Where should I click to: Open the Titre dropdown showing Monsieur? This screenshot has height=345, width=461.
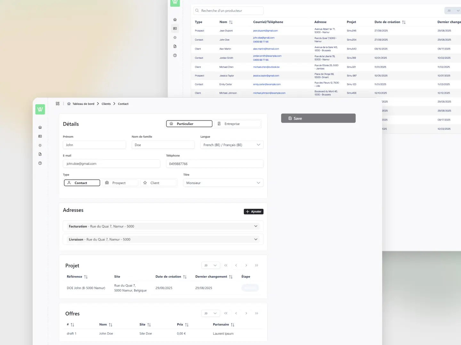(x=223, y=183)
